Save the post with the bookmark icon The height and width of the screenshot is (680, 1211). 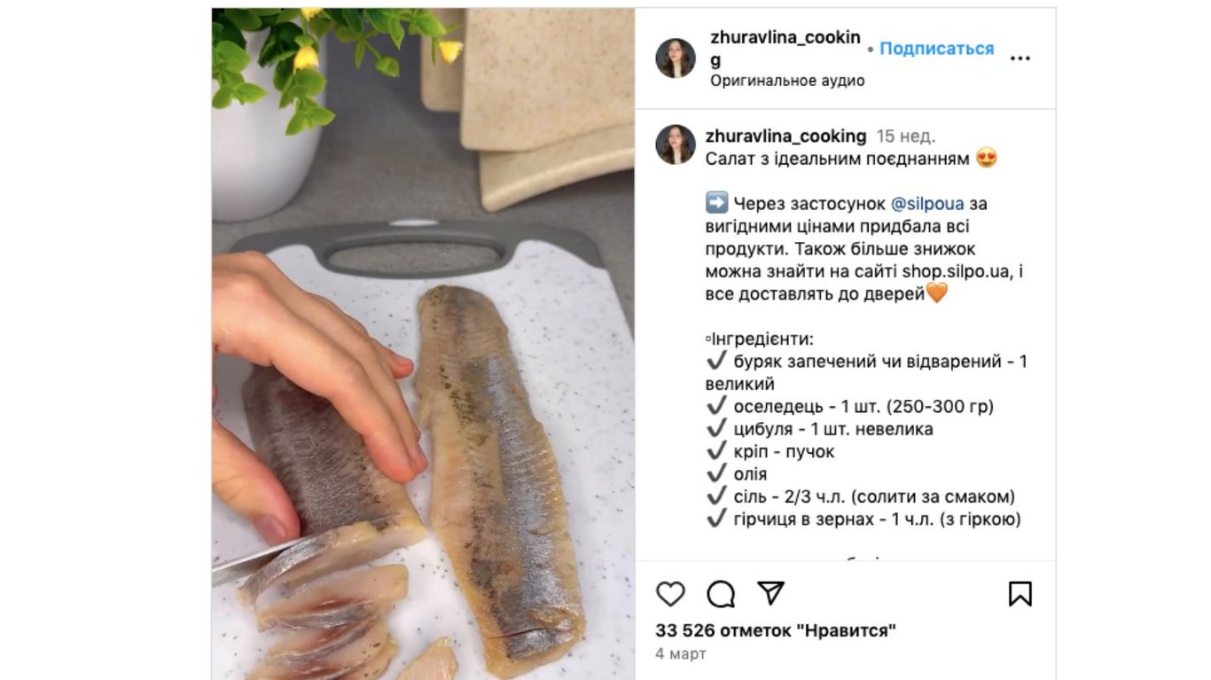point(1020,593)
